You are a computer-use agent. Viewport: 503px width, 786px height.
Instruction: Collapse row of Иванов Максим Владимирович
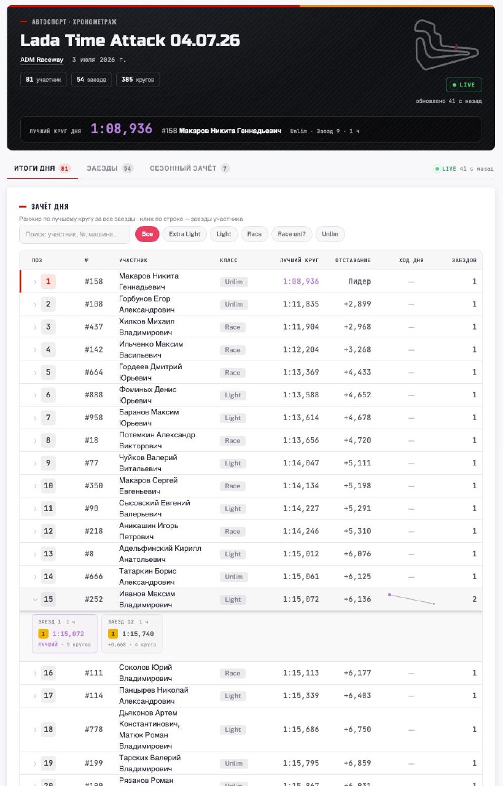click(35, 599)
